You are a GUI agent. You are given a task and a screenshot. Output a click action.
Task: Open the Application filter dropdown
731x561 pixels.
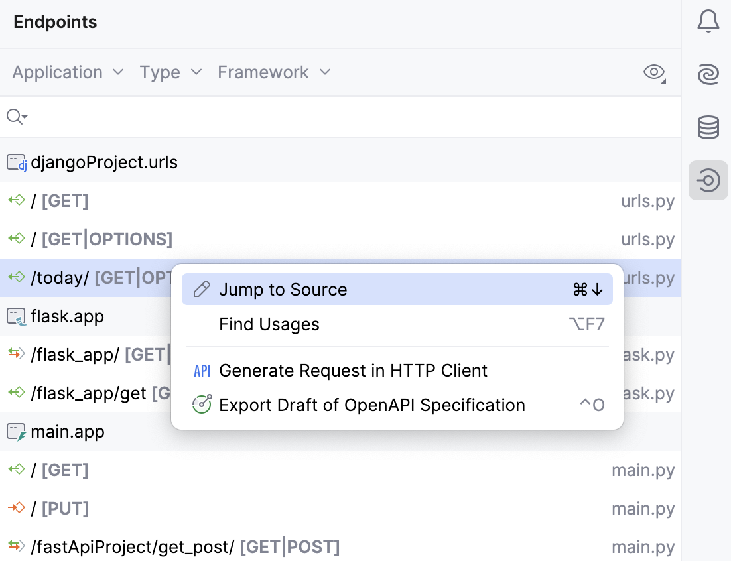[67, 72]
